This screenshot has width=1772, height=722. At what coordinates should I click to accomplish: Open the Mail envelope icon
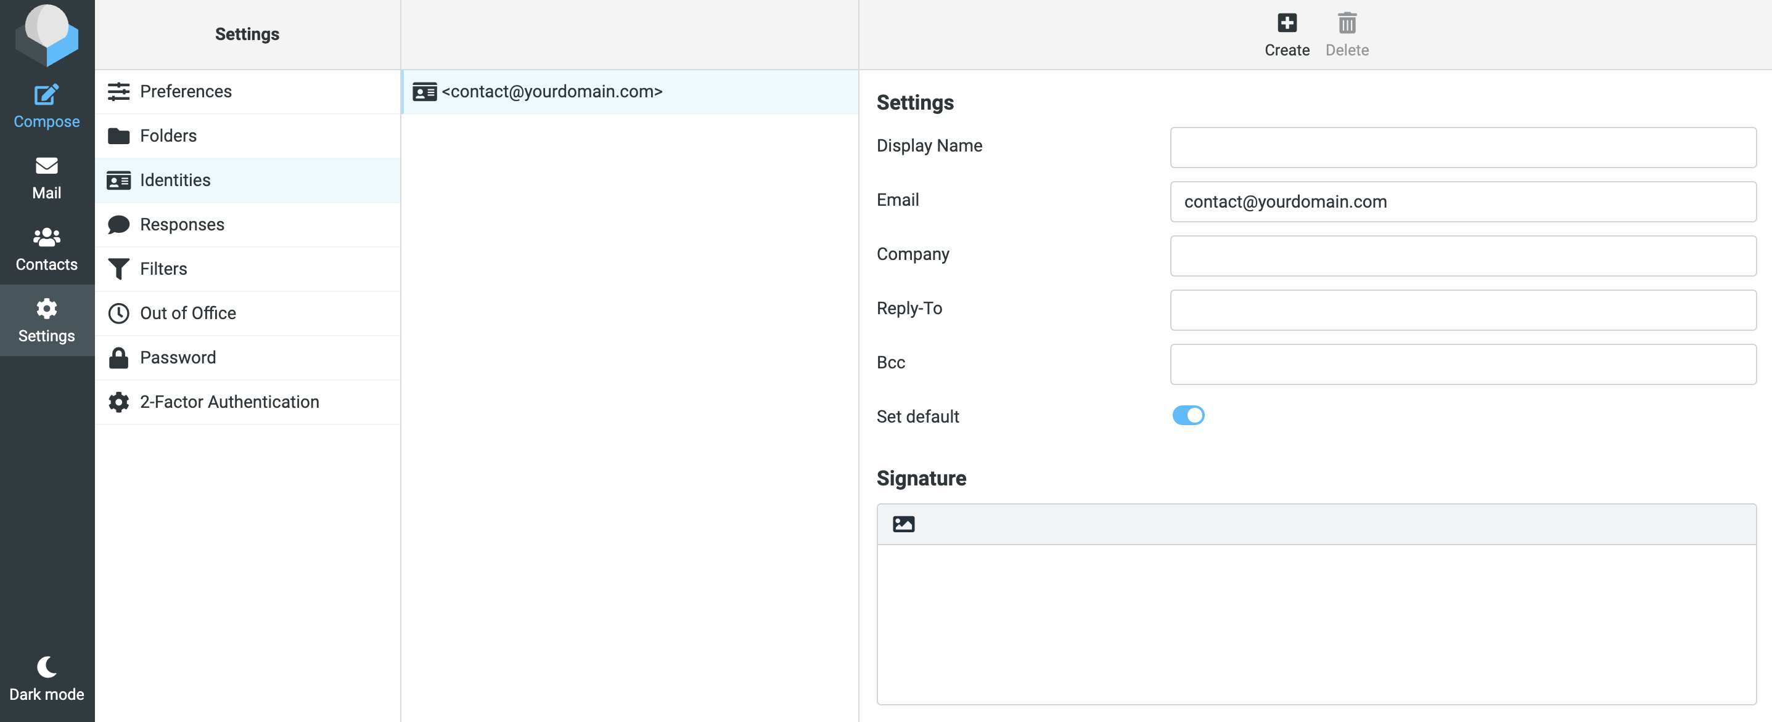coord(46,166)
